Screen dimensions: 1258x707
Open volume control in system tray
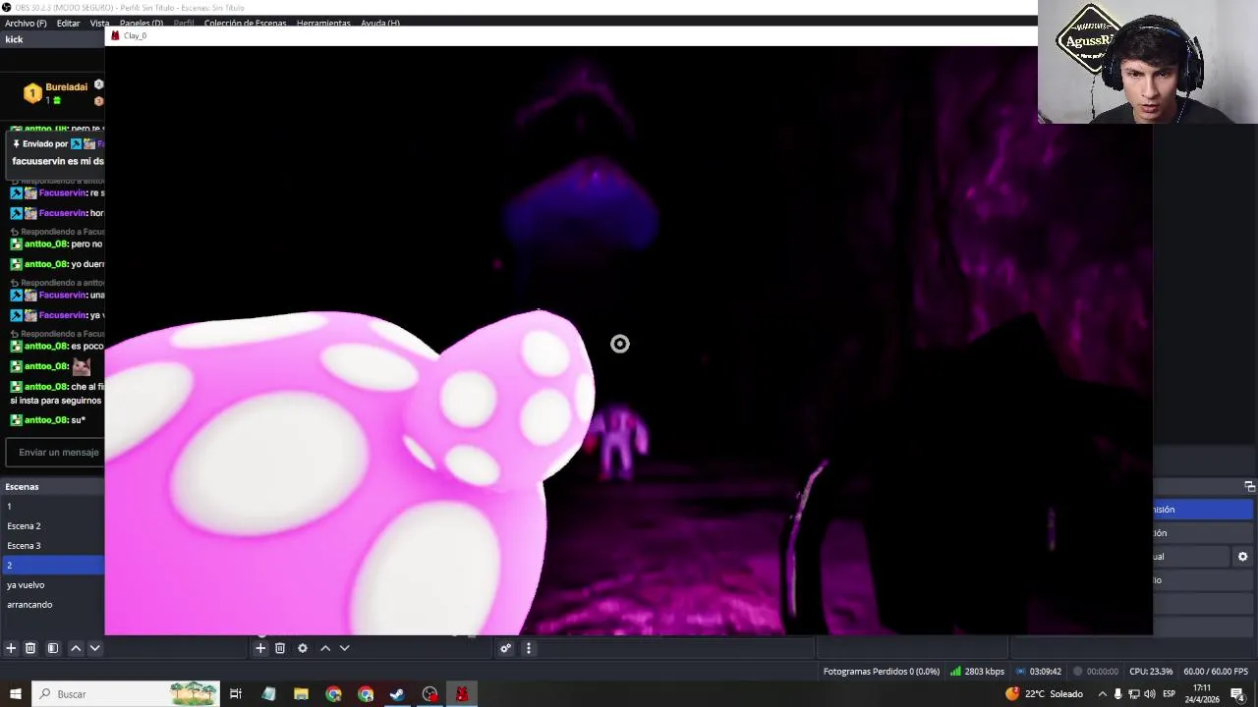tap(1149, 694)
